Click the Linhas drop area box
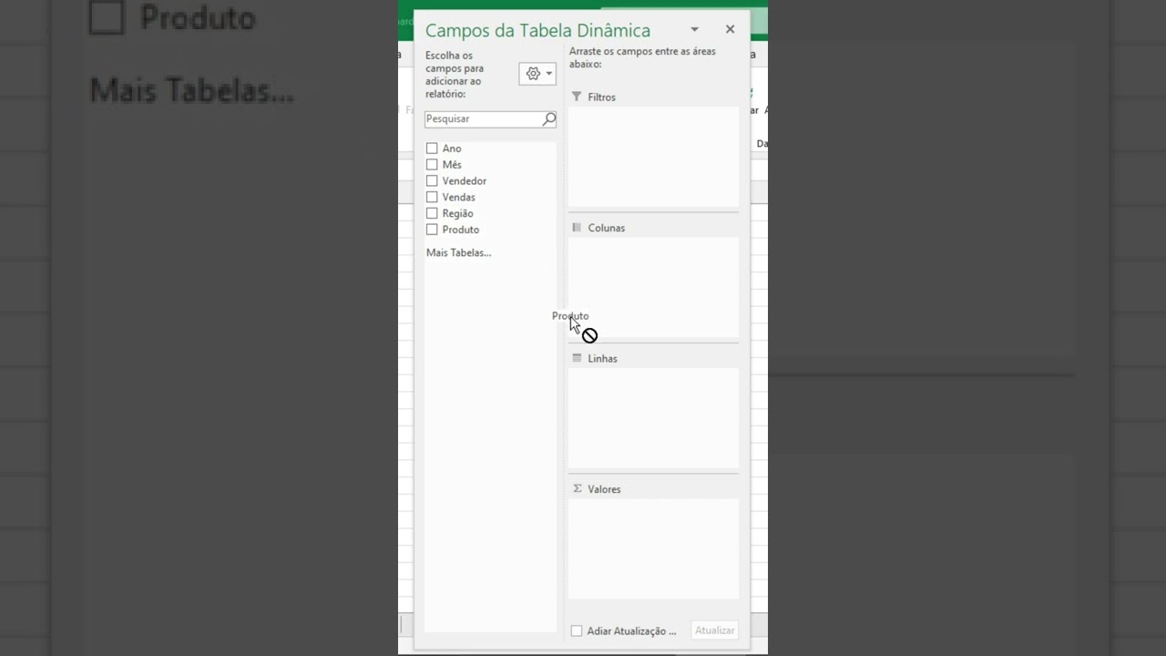Screen dimensions: 1166x656 click(x=653, y=418)
